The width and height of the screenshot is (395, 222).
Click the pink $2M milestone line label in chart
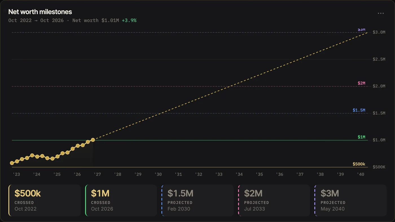[361, 83]
